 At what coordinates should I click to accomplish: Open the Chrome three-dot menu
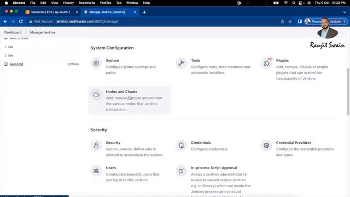(345, 21)
